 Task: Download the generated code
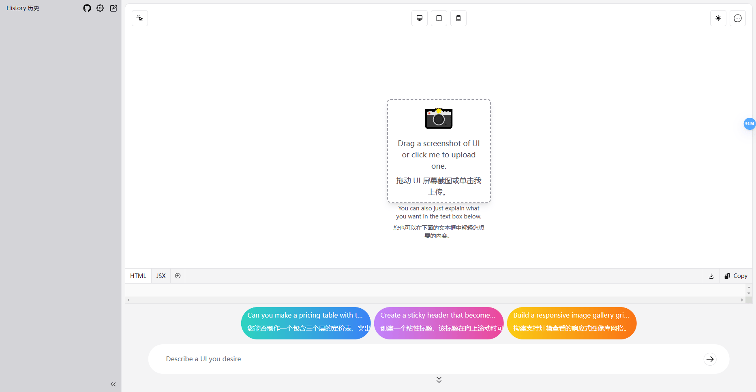(x=711, y=276)
